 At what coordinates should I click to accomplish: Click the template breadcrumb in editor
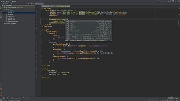(46, 6)
